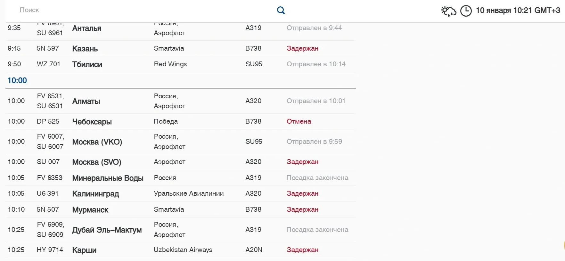The height and width of the screenshot is (261, 565).
Task: Click the search magnifier icon
Action: (x=281, y=10)
